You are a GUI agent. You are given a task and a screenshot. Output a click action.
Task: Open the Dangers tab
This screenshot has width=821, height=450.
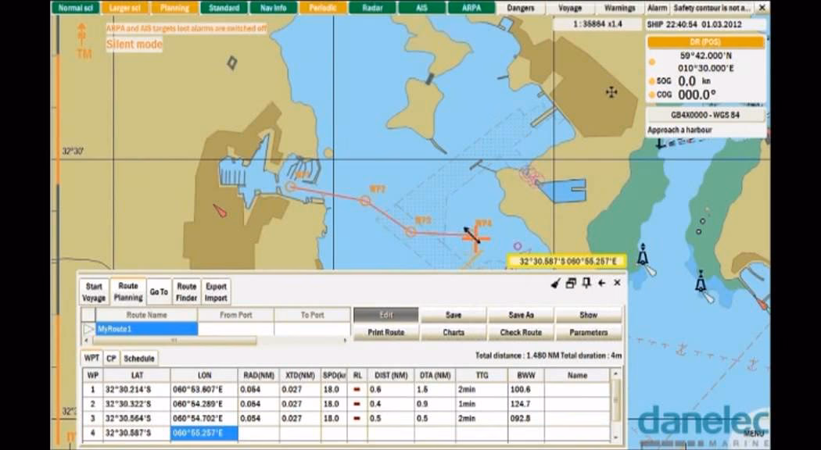click(519, 7)
